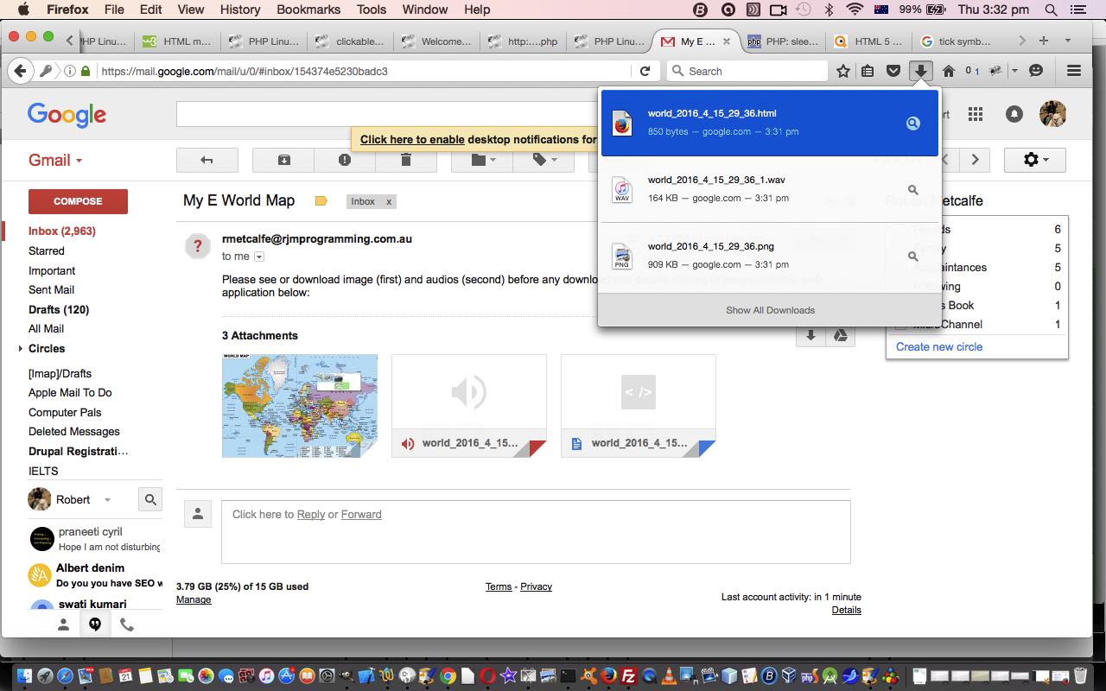Switch to Hangouts phone calls icon

pos(127,624)
